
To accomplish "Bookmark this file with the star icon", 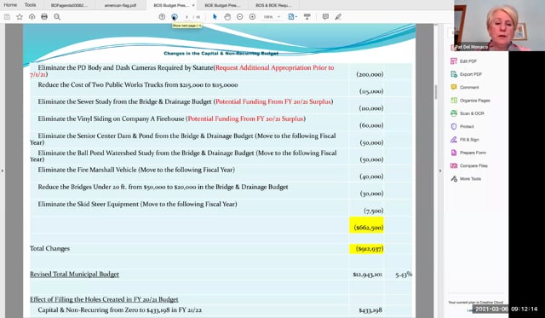I will click(x=20, y=17).
